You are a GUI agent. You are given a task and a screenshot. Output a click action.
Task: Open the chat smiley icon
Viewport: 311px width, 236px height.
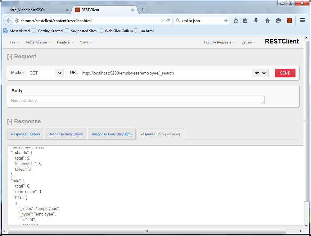tap(278, 20)
